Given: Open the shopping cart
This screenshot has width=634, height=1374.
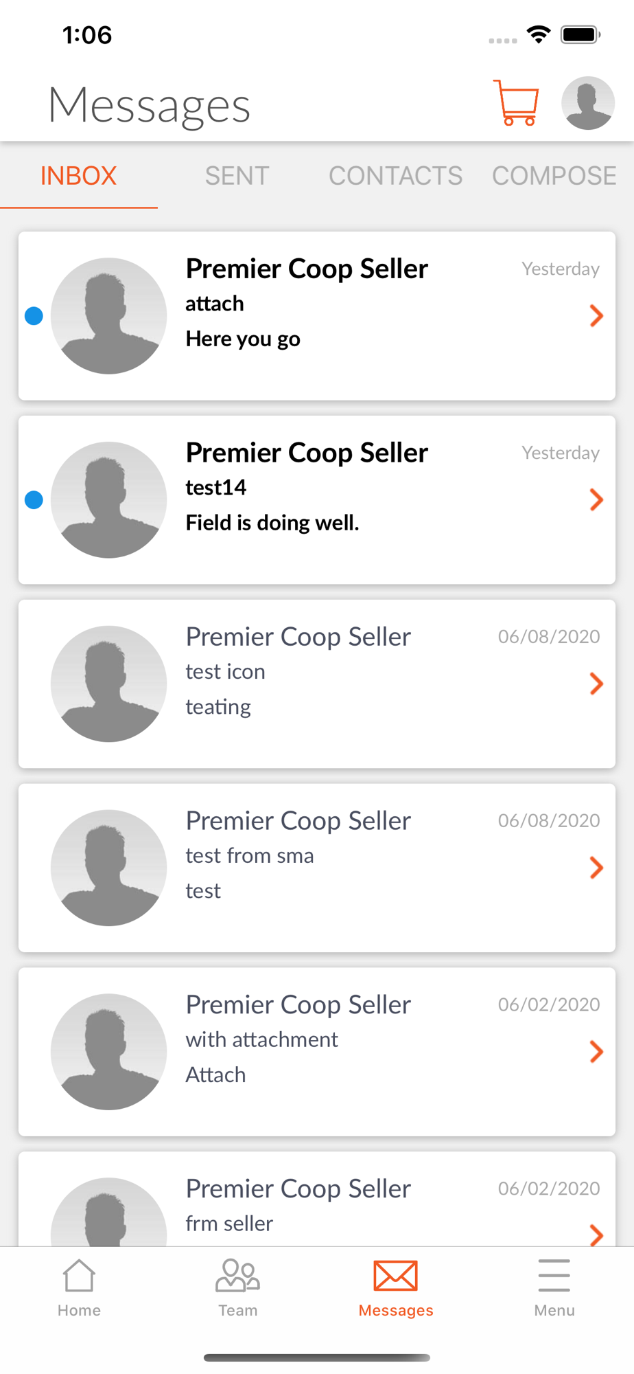Looking at the screenshot, I should [516, 104].
